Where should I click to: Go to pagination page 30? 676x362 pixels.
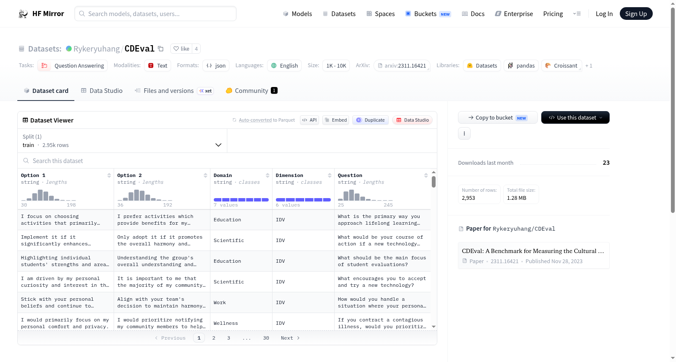[266, 338]
